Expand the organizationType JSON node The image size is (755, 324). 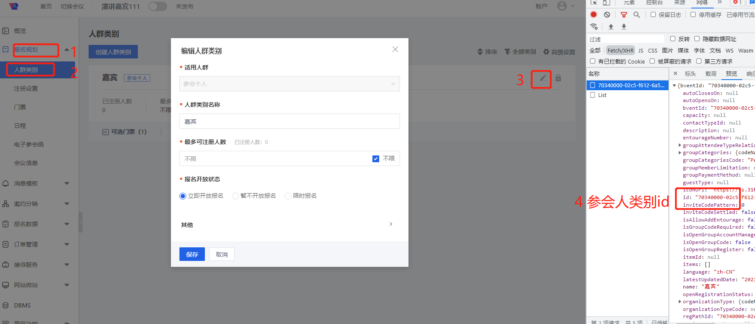(680, 302)
